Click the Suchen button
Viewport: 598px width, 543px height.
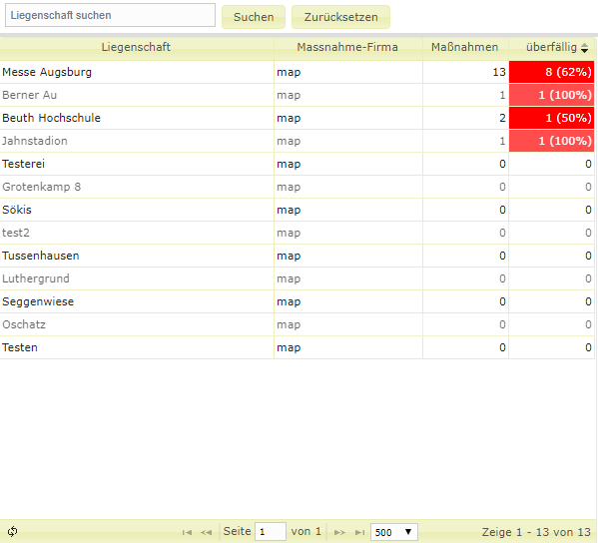tap(254, 17)
